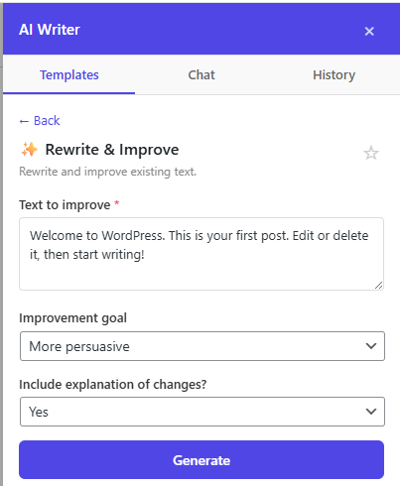Click the Rewrite & Improve heading
The width and height of the screenshot is (400, 486).
point(112,150)
